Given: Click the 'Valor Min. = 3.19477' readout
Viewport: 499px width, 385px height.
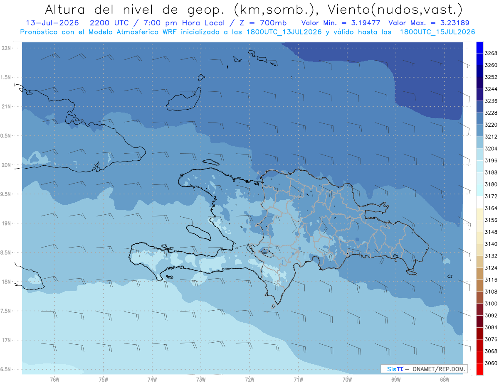Looking at the screenshot, I should pos(341,23).
